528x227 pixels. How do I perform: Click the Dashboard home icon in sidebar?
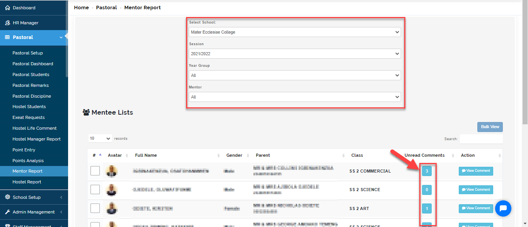[x=7, y=8]
